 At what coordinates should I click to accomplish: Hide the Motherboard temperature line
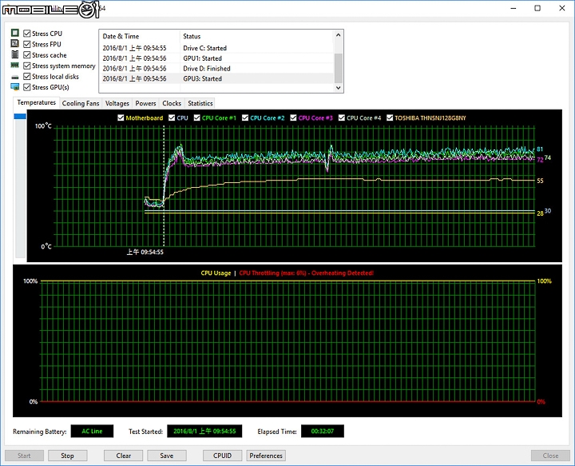121,117
